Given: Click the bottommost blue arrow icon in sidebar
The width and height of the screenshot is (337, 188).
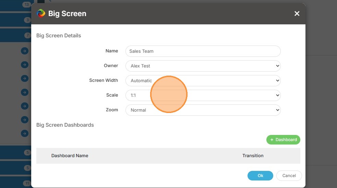Looking at the screenshot, I should coord(25,133).
